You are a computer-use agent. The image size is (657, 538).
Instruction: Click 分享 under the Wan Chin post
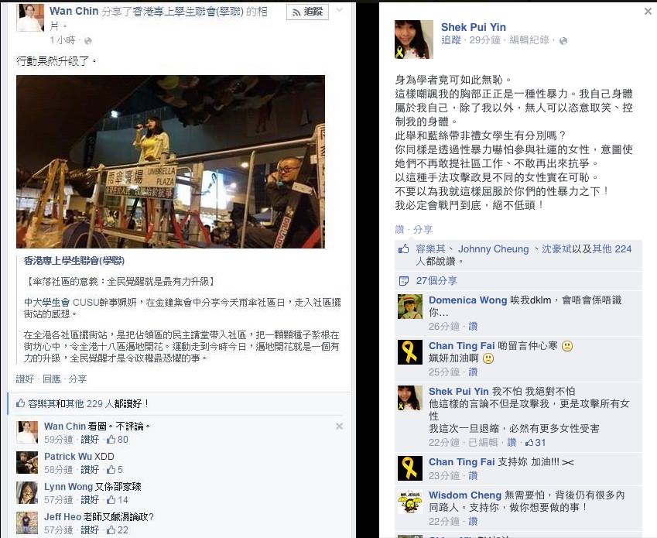(77, 379)
